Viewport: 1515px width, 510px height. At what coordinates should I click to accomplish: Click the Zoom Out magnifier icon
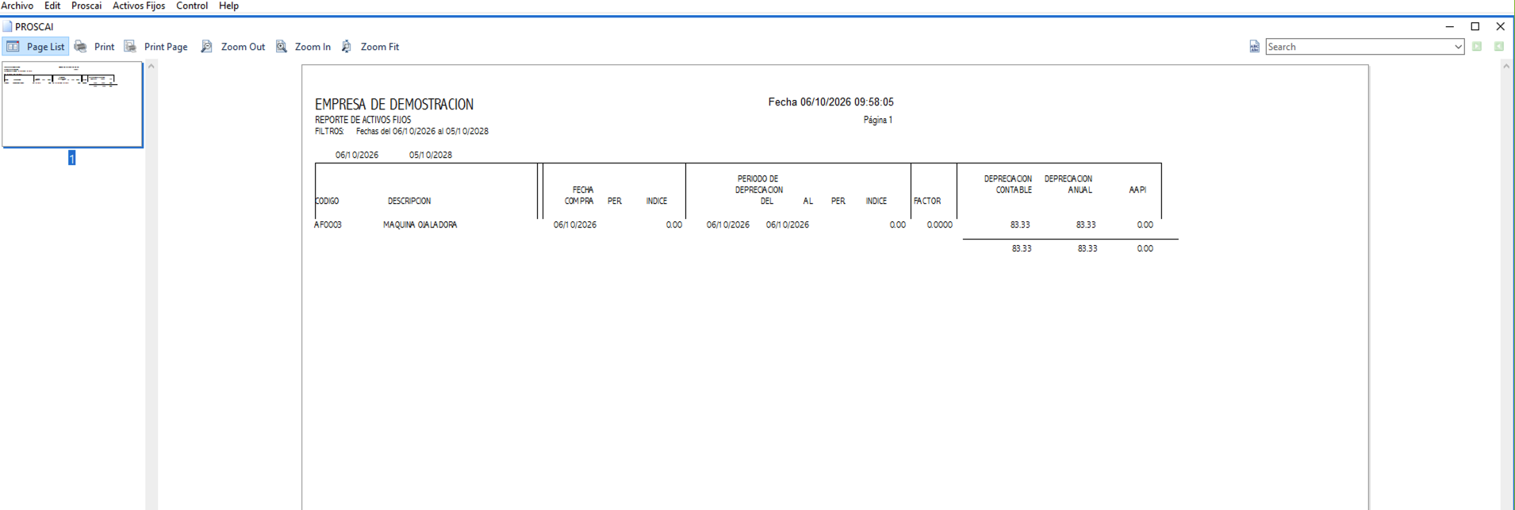[206, 47]
